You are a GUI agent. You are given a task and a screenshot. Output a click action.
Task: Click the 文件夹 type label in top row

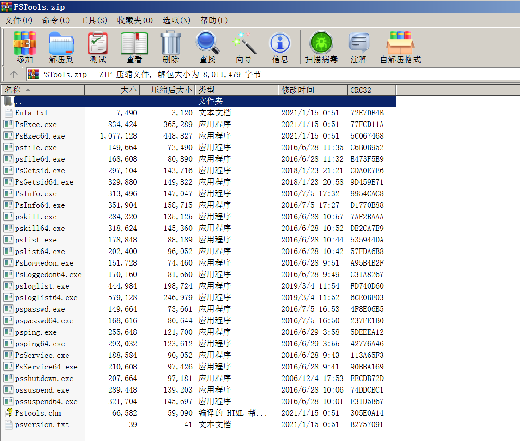[211, 101]
